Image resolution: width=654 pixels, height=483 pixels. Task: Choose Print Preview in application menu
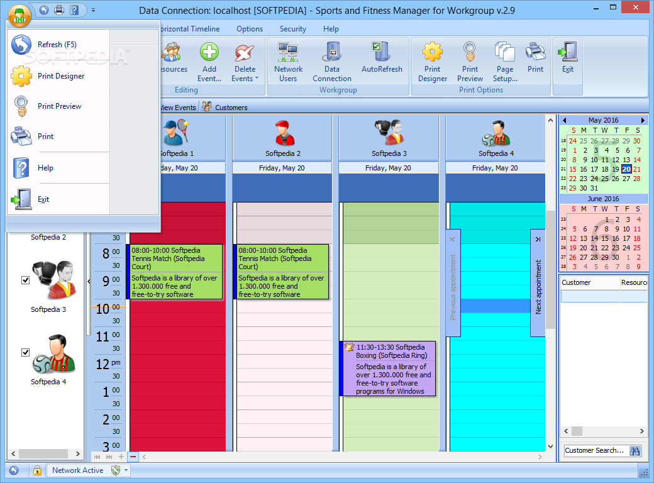pyautogui.click(x=58, y=106)
